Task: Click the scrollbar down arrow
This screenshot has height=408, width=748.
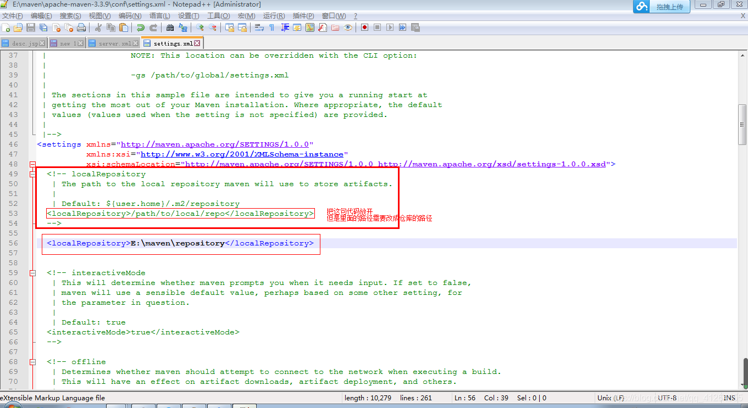Action: click(743, 384)
